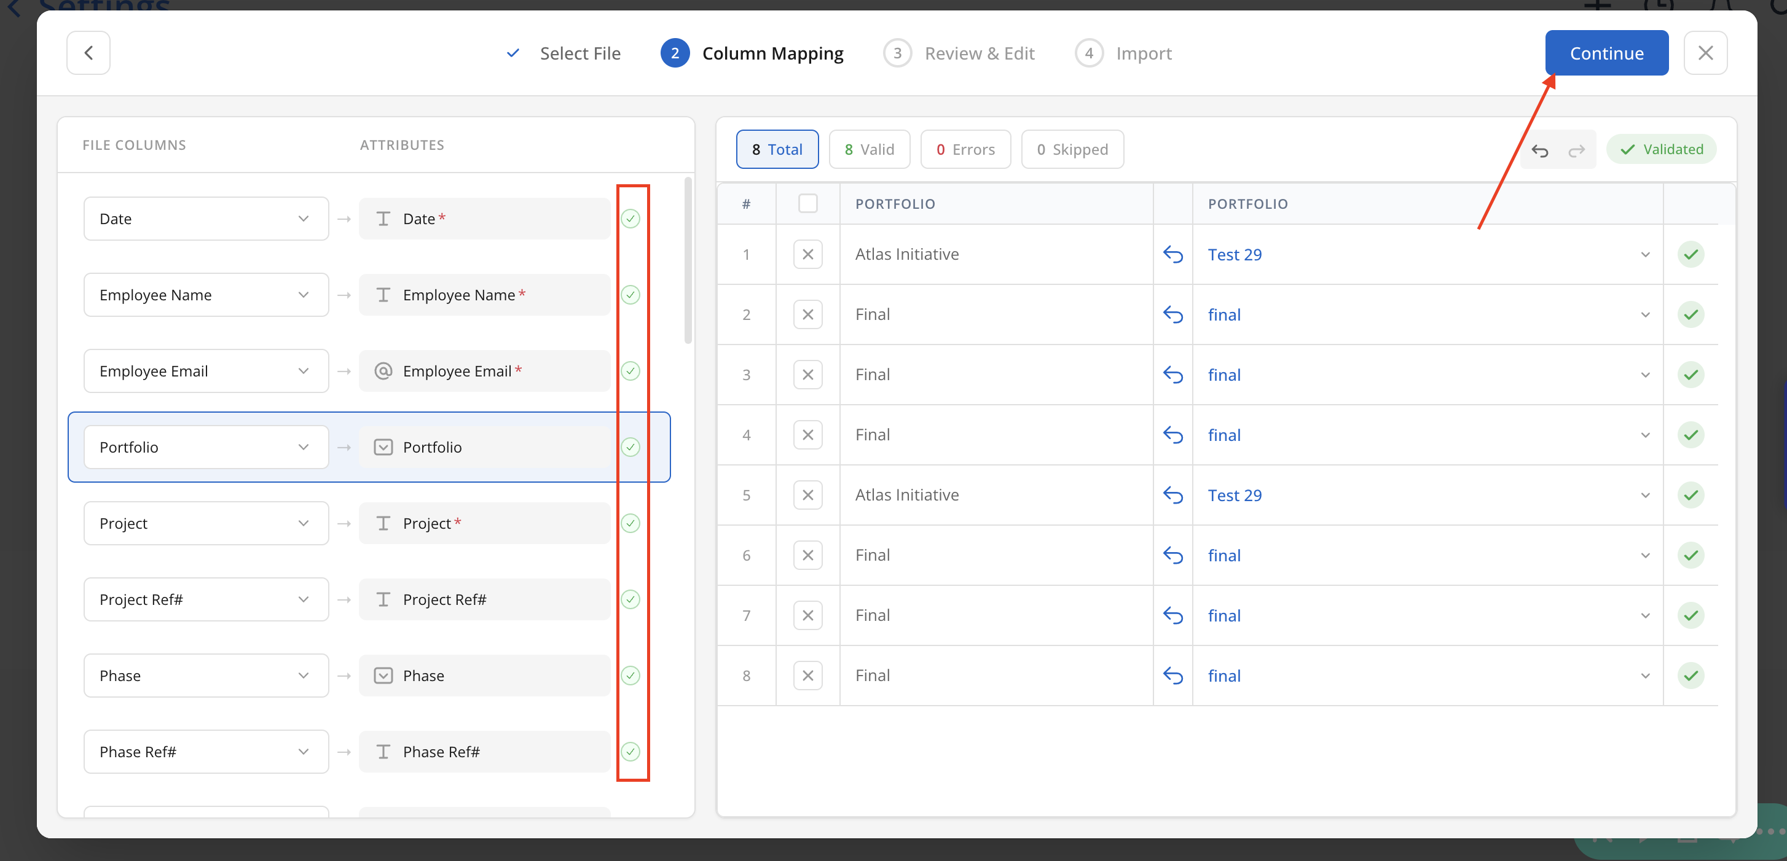Toggle the select-all checkbox in table header
This screenshot has width=1787, height=861.
pyautogui.click(x=807, y=204)
